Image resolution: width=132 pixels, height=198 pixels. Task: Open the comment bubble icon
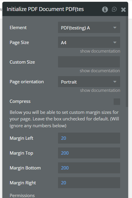[x=114, y=9]
